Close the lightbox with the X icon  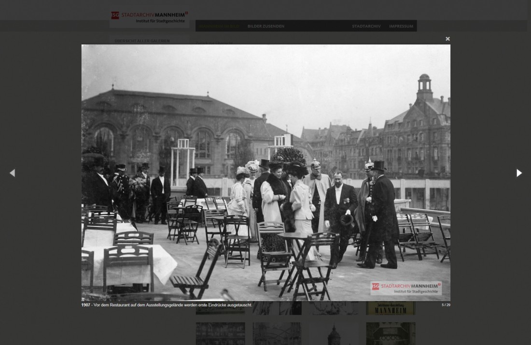pyautogui.click(x=447, y=39)
